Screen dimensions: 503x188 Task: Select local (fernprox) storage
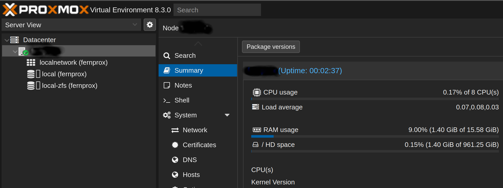coord(64,74)
